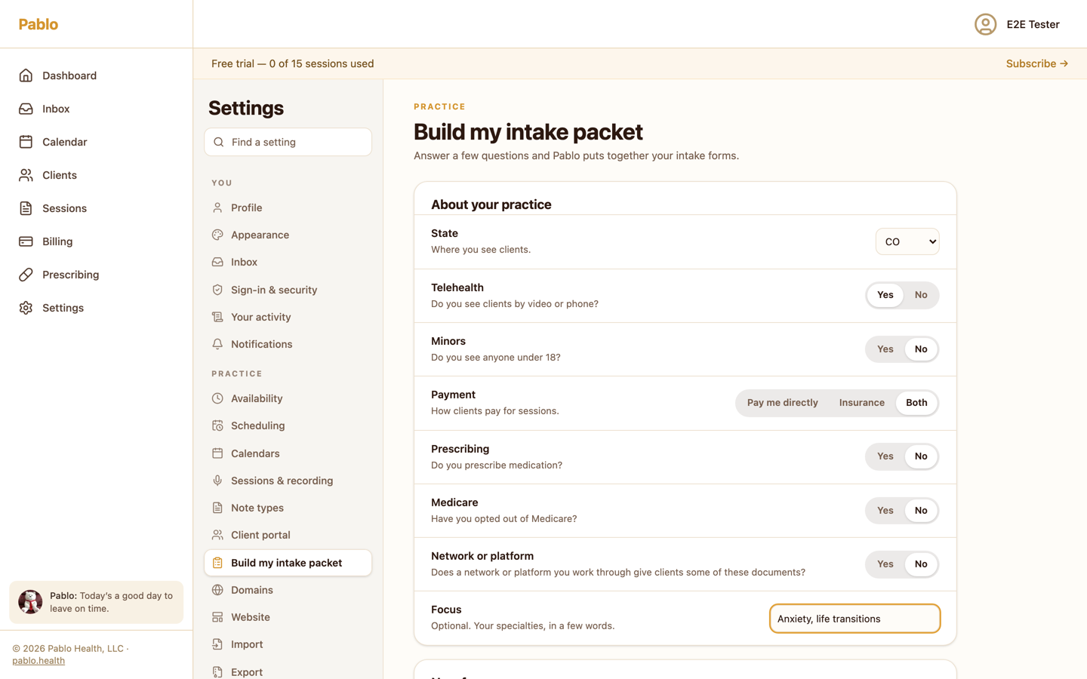Viewport: 1087px width, 679px height.
Task: Select Both for Payment
Action: [x=916, y=403]
